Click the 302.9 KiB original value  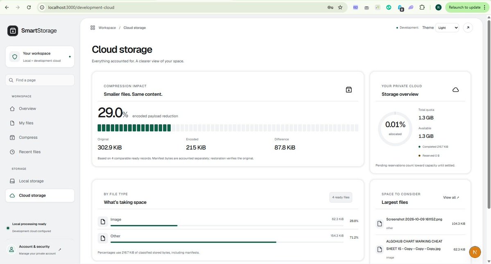click(x=110, y=147)
